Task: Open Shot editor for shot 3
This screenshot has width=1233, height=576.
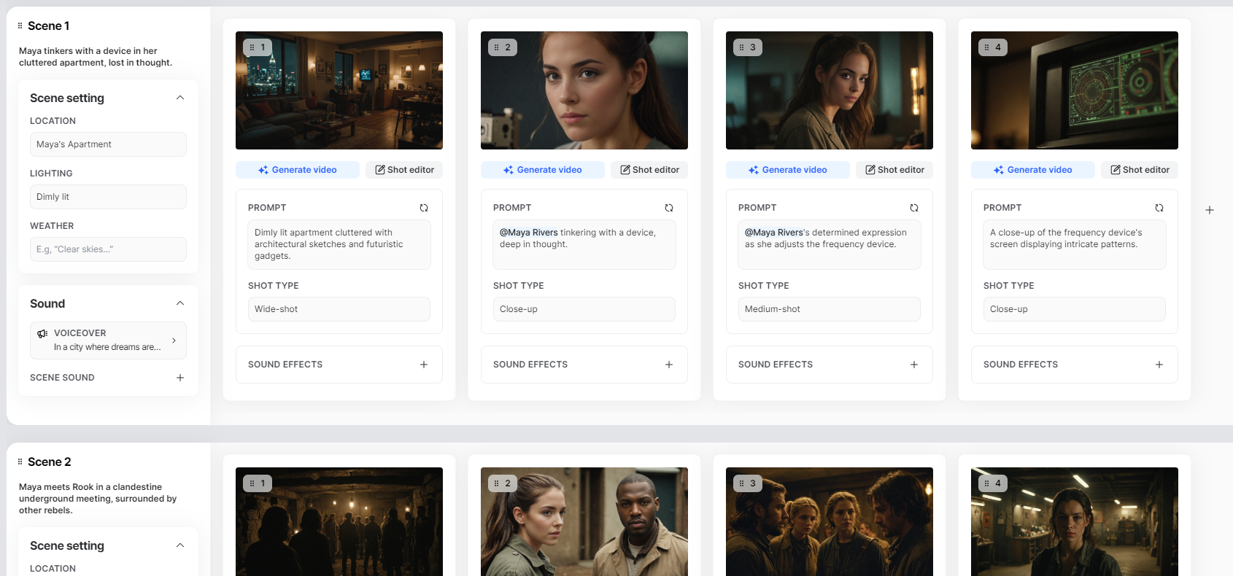Action: 894,170
